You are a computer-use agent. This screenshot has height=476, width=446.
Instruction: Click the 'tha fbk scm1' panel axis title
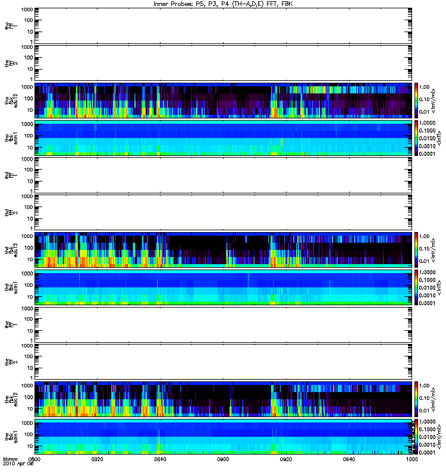[11, 138]
